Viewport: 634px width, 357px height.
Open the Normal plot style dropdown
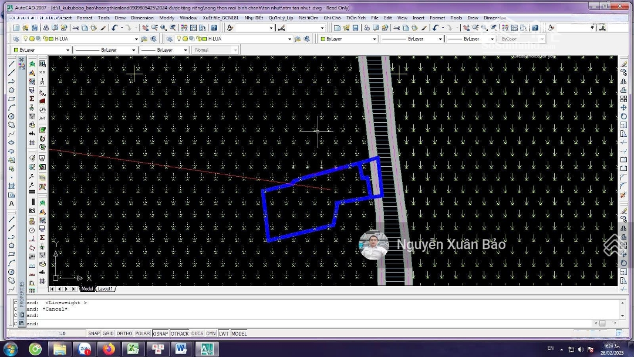tap(235, 50)
